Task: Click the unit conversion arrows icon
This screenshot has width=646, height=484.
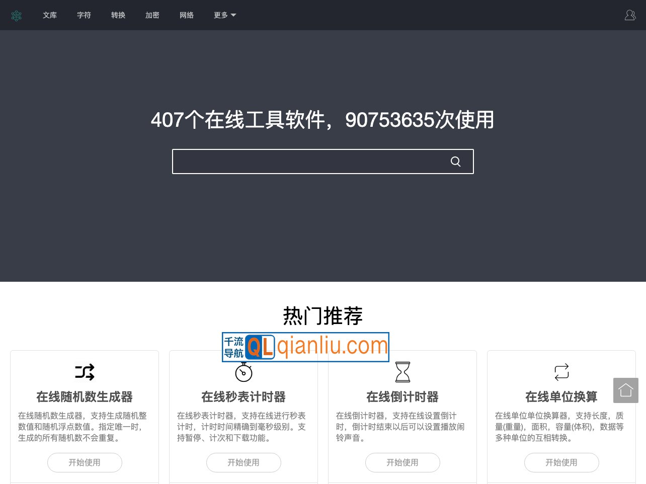Action: click(561, 372)
